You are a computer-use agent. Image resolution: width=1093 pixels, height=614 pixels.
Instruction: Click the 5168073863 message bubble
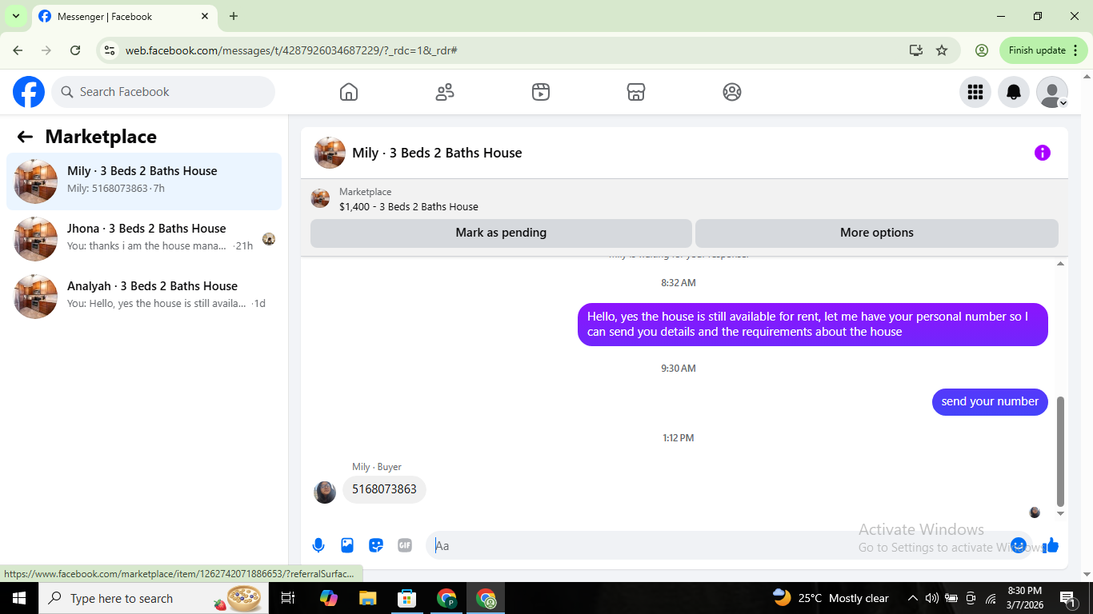coord(384,489)
